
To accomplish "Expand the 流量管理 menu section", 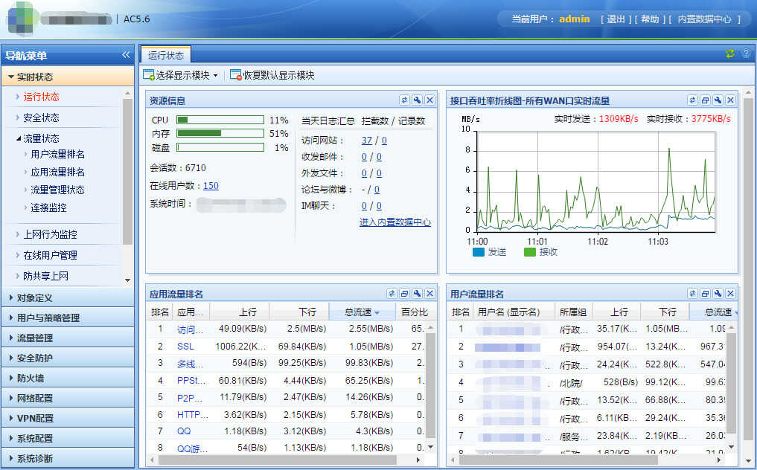I will pyautogui.click(x=68, y=338).
